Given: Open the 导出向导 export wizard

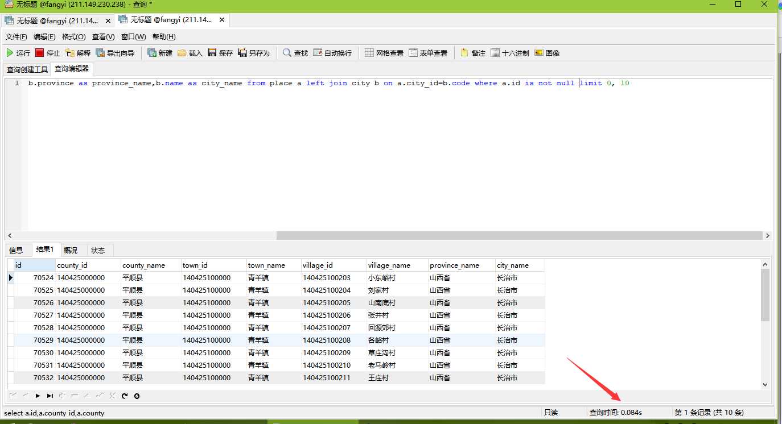Looking at the screenshot, I should (115, 53).
